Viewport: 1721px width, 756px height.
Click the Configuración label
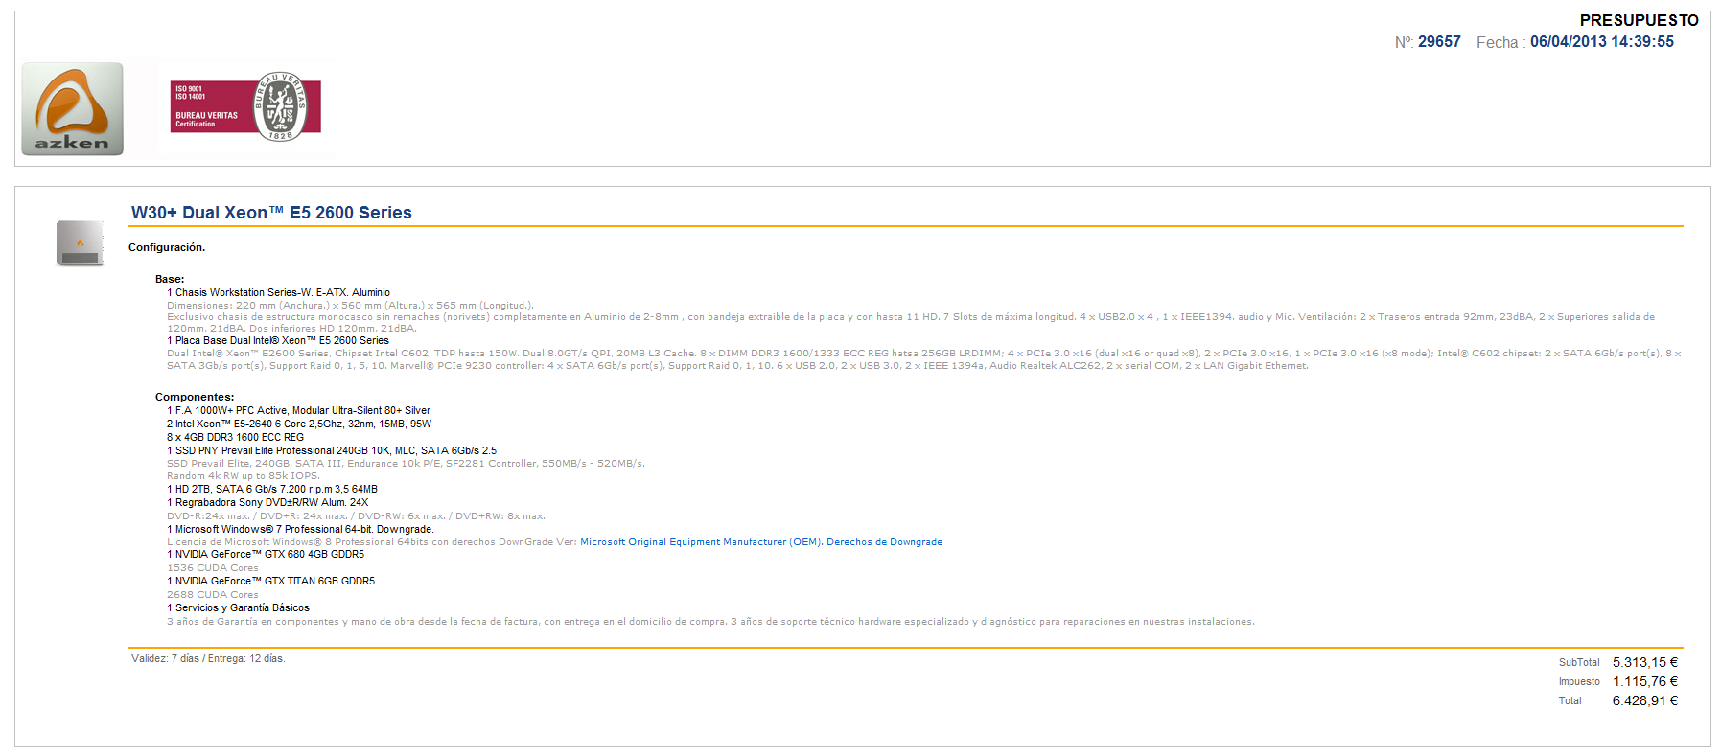click(x=167, y=247)
